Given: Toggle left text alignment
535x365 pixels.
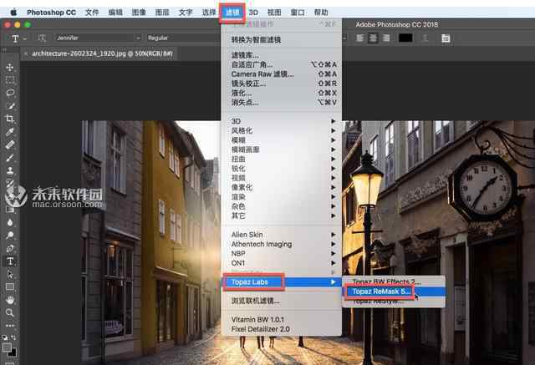Looking at the screenshot, I should pos(357,38).
